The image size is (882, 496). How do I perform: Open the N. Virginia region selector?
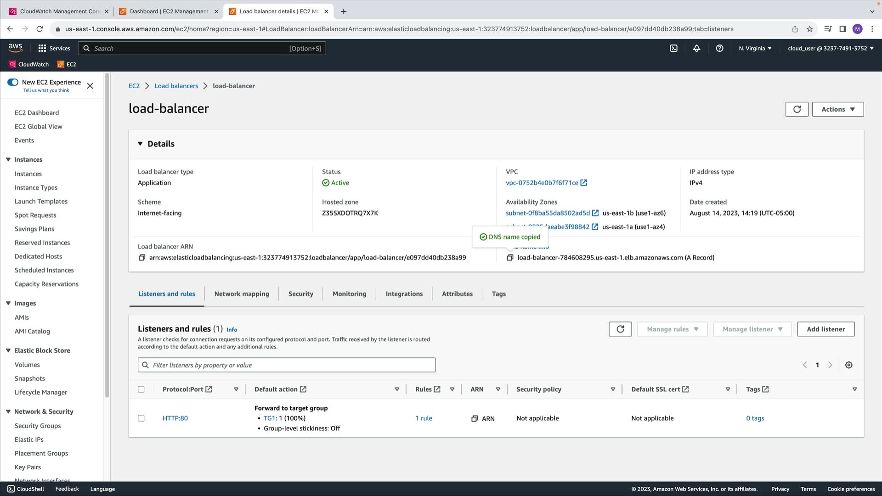pyautogui.click(x=755, y=48)
